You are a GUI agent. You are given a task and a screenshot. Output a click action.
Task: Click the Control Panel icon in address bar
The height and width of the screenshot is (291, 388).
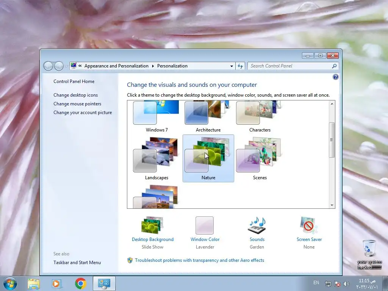(74, 66)
